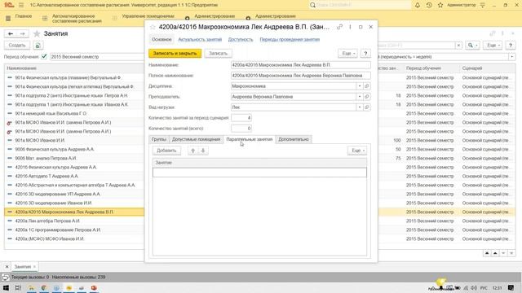Star the dialog form as favorite

153,27
